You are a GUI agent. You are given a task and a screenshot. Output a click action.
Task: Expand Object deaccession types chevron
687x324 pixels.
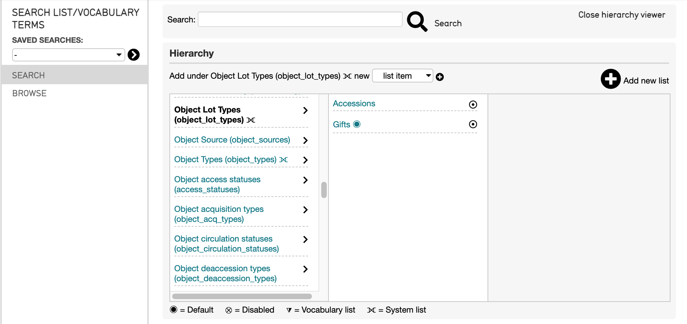[305, 269]
